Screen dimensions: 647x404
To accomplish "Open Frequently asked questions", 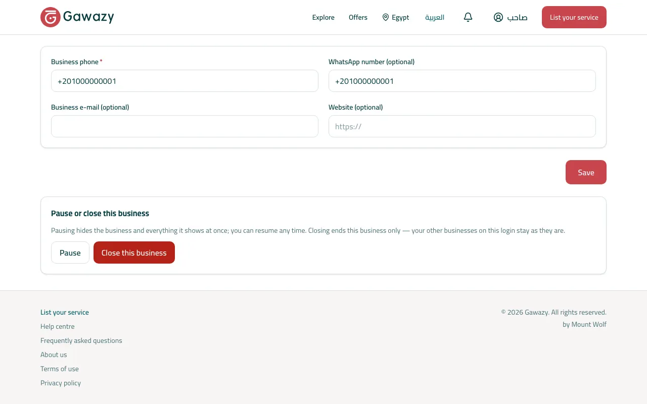I will 81,340.
